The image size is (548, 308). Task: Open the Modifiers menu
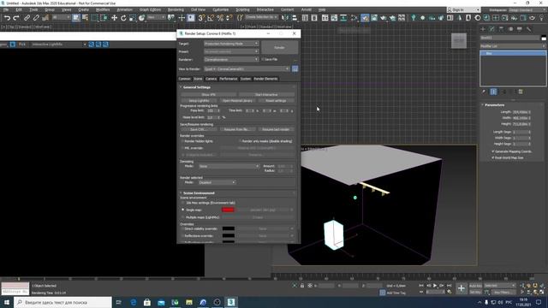pyautogui.click(x=103, y=9)
